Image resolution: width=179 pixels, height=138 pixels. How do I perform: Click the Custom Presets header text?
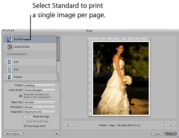pos(17,54)
